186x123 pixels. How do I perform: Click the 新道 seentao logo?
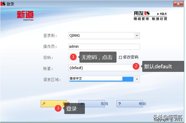(25, 16)
